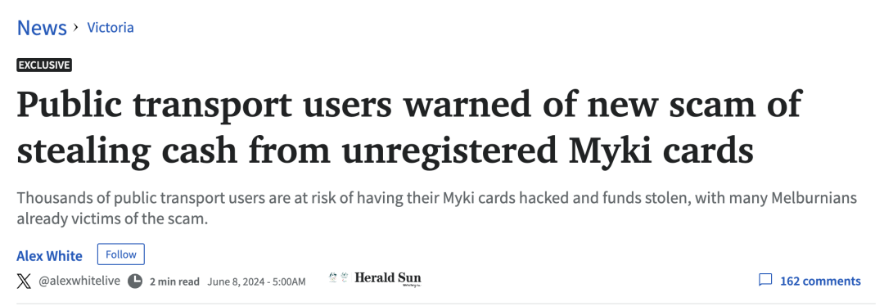The width and height of the screenshot is (884, 306).
Task: Click the breadcrumb chevron after News
Action: click(76, 27)
